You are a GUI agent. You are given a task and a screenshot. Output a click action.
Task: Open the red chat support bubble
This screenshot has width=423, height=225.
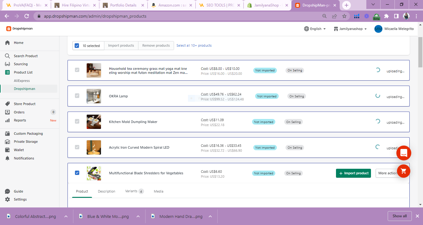[x=404, y=153]
